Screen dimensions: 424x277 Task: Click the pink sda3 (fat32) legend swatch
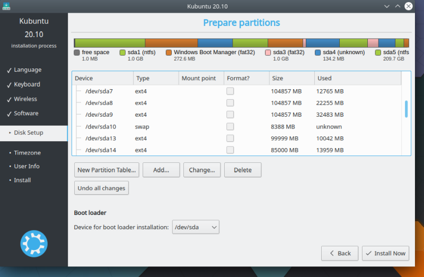(x=268, y=53)
